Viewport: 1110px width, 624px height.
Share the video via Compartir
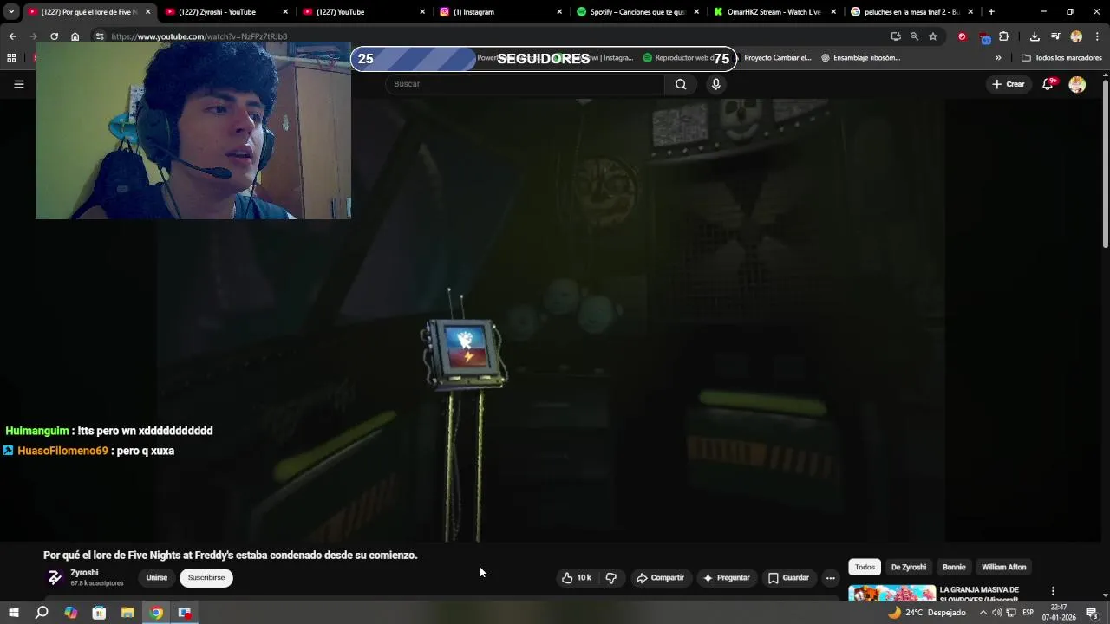[x=660, y=578]
